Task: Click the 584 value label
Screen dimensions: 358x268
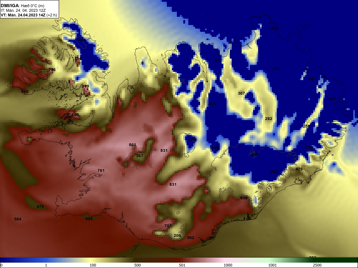Action: (18, 219)
